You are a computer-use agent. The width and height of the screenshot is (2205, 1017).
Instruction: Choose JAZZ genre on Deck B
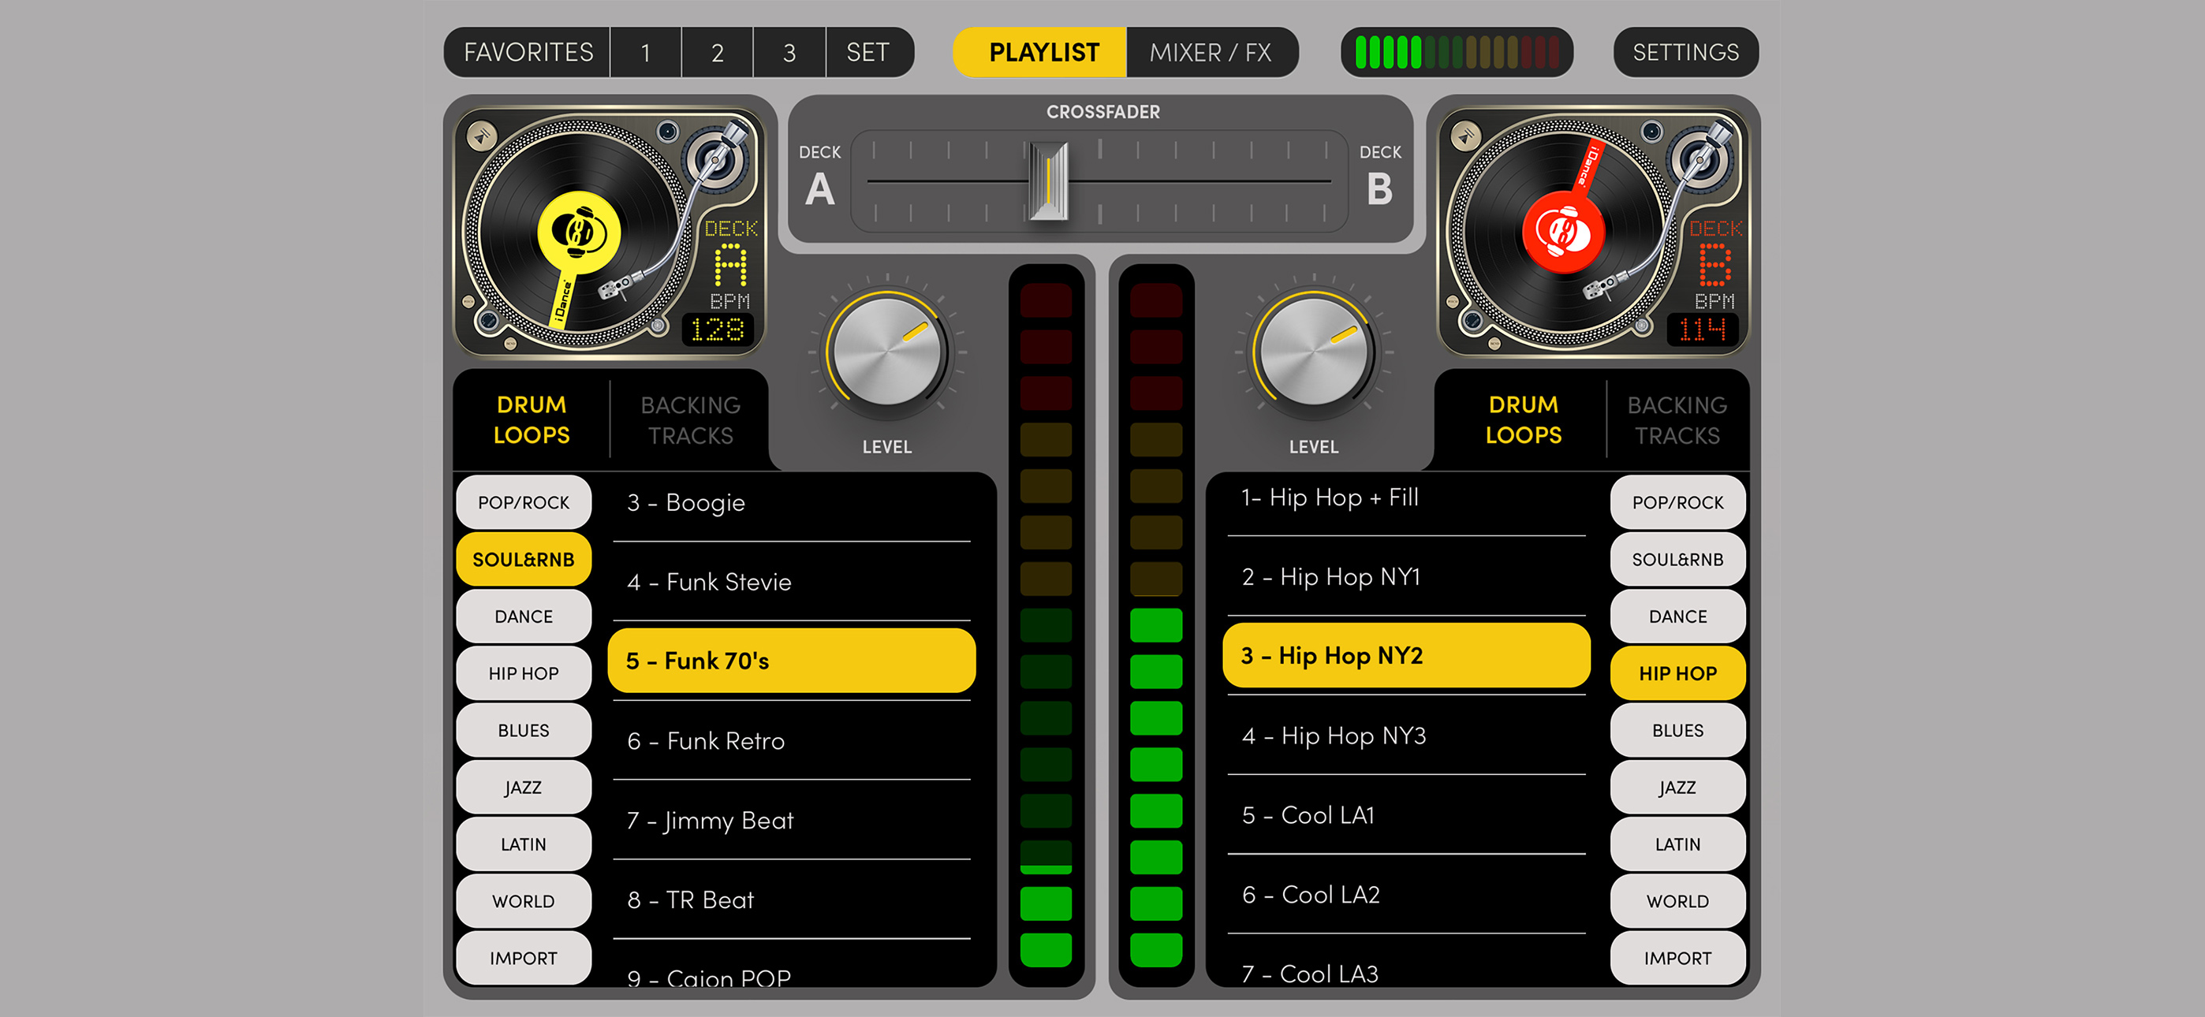(x=1677, y=787)
